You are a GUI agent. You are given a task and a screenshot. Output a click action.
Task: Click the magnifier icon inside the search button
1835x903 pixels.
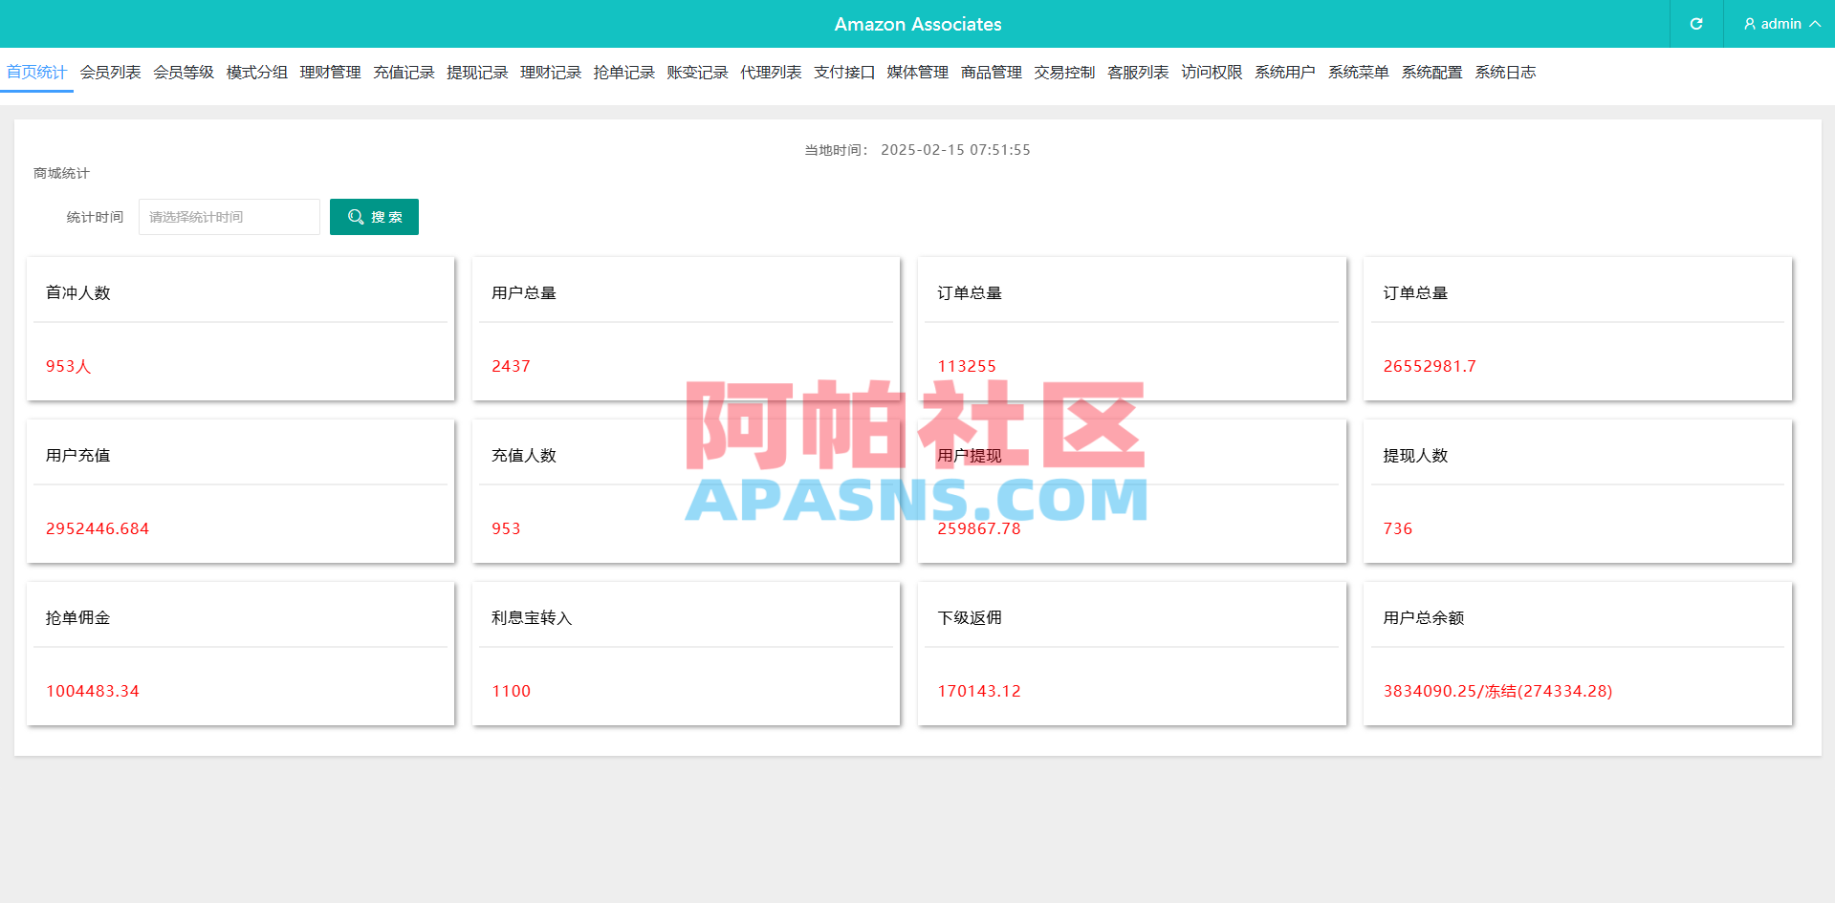click(x=355, y=217)
